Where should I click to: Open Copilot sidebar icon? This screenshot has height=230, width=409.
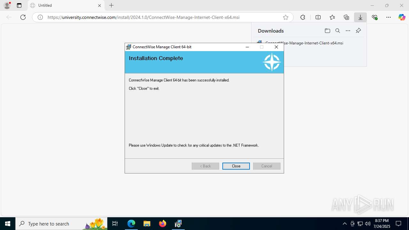point(402,17)
